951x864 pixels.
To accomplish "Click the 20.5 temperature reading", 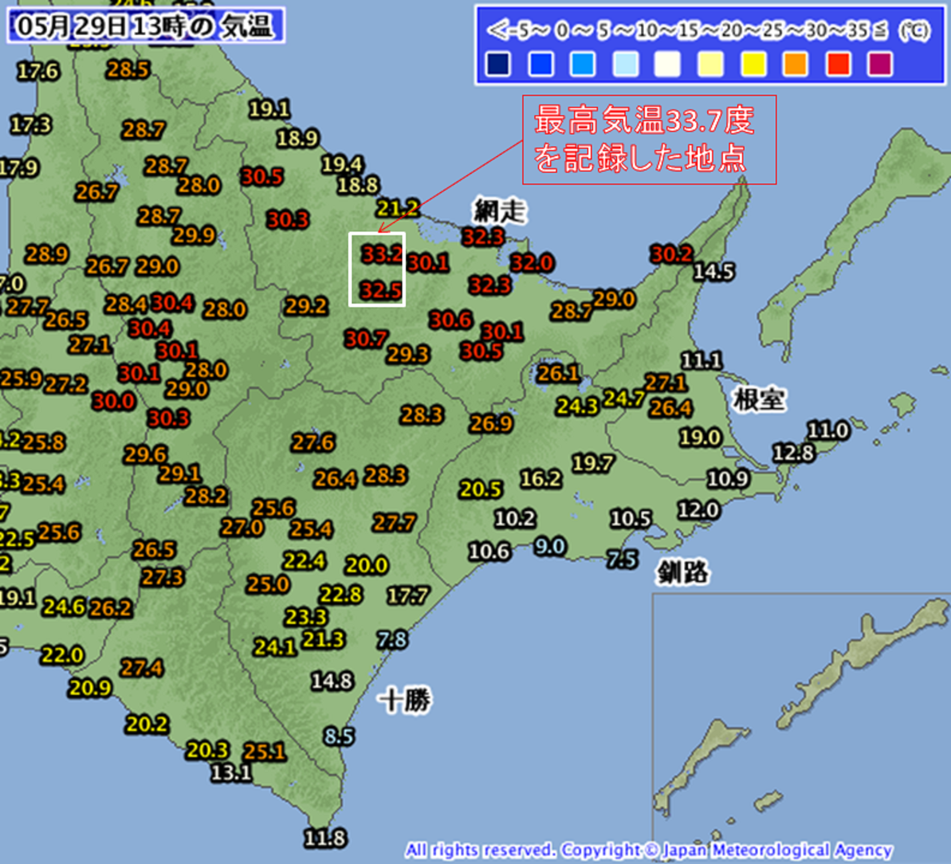I will point(481,490).
